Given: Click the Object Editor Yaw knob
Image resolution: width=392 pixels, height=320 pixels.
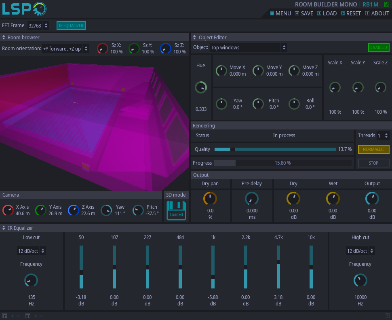Looking at the screenshot, I should click(x=221, y=104).
